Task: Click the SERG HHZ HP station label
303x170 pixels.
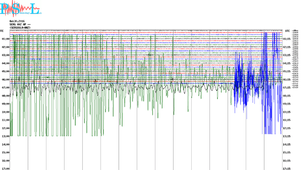Action: click(18, 24)
